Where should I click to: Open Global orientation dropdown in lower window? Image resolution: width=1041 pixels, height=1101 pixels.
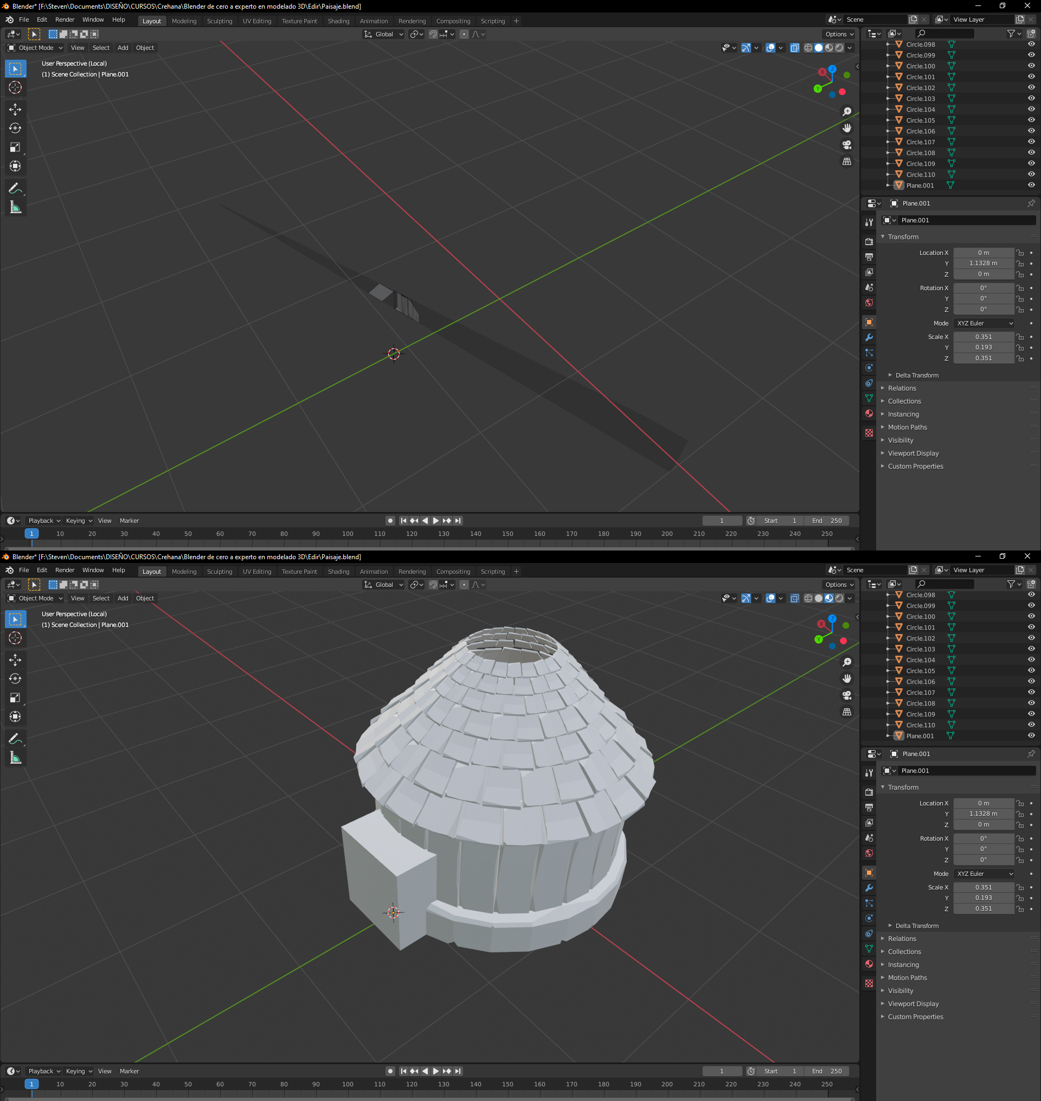pos(383,584)
